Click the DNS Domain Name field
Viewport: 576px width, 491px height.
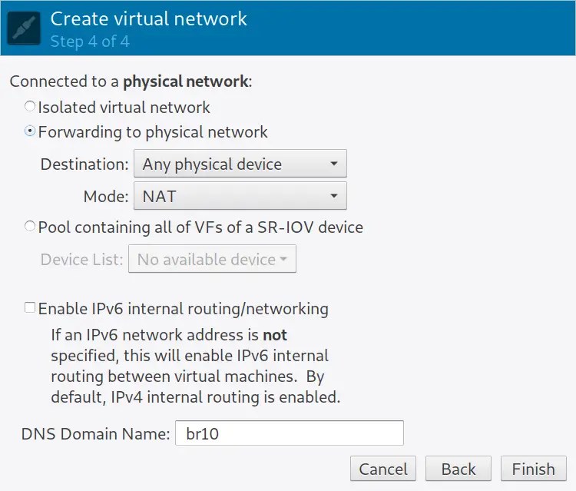point(290,433)
